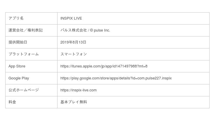Click the pulse Inc. text

pyautogui.click(x=102, y=30)
